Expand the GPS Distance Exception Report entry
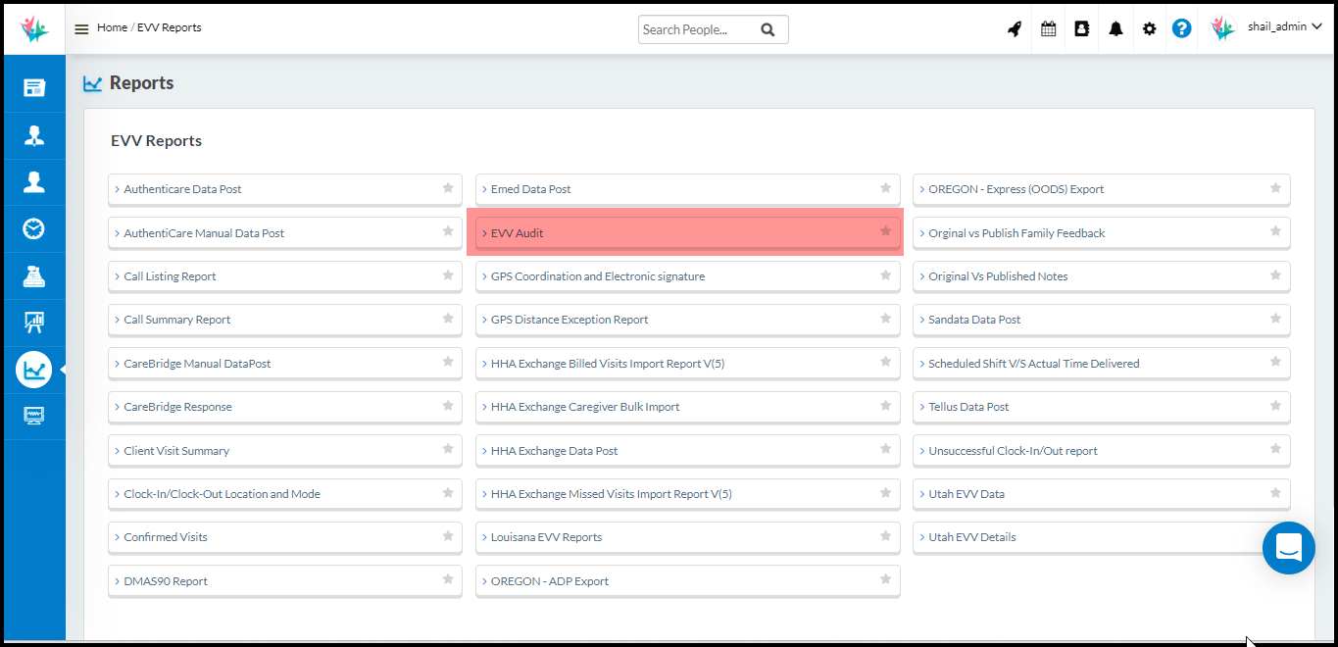1338x647 pixels. [569, 320]
